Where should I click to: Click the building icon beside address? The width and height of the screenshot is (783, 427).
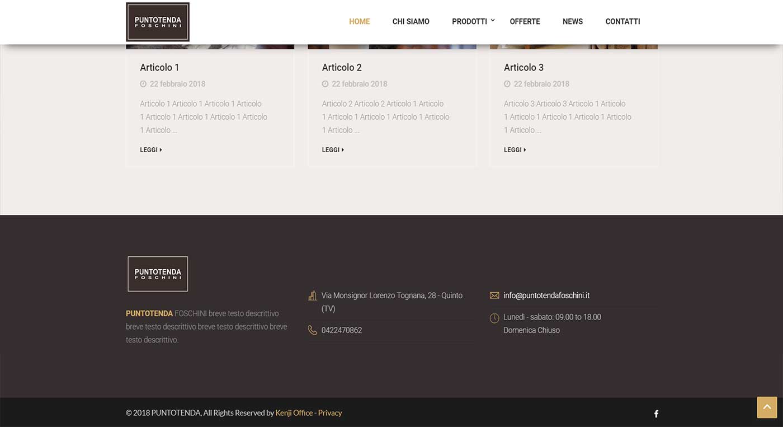(313, 295)
